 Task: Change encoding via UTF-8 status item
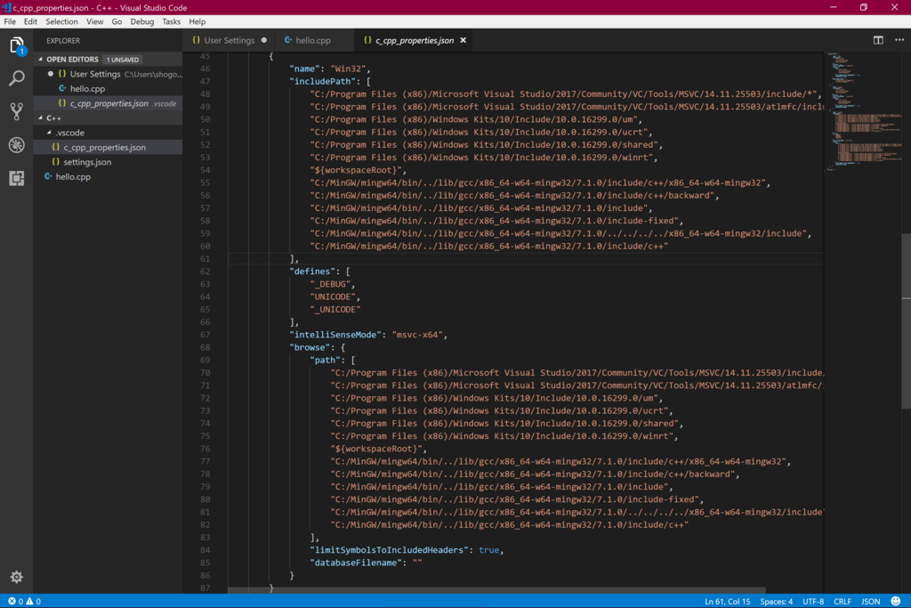(813, 601)
